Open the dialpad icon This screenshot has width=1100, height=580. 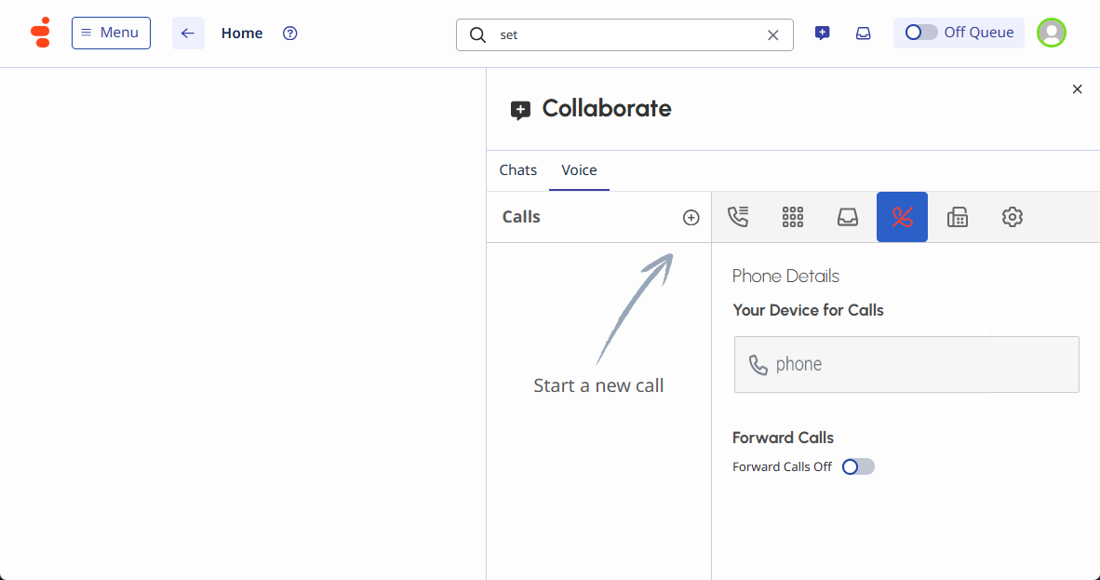tap(793, 217)
